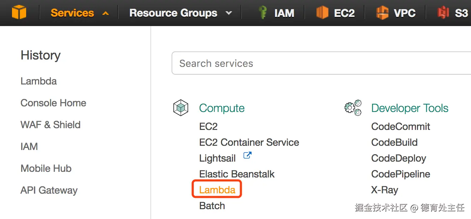Open CodeCommit under Developer Tools

[x=400, y=126]
